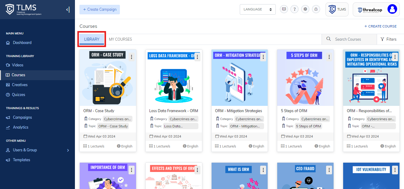Open the ORM - Case Study course title

coord(99,111)
